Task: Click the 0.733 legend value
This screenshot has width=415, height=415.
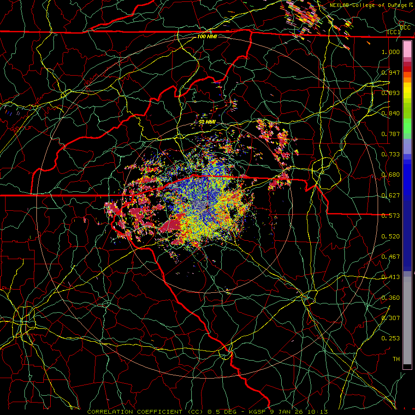Action: [x=391, y=154]
